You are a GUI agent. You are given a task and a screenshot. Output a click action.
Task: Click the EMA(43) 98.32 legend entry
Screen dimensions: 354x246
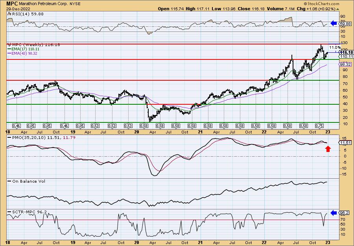[x=22, y=53]
